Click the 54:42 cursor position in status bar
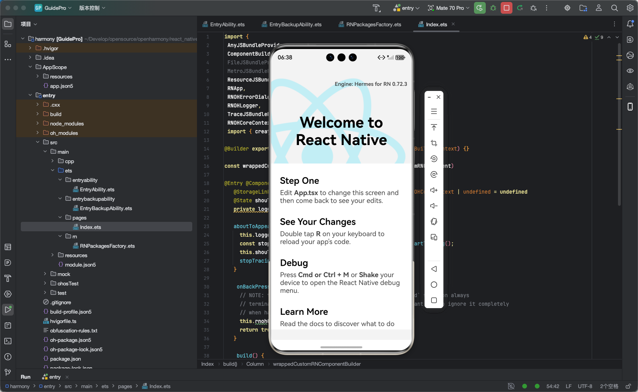The width and height of the screenshot is (638, 392). [x=553, y=386]
